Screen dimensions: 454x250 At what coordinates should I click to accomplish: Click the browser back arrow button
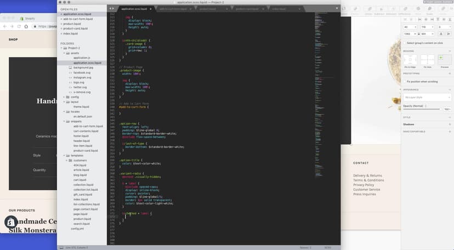click(5, 26)
